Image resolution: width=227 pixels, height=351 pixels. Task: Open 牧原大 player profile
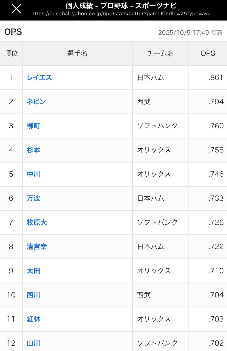point(37,222)
